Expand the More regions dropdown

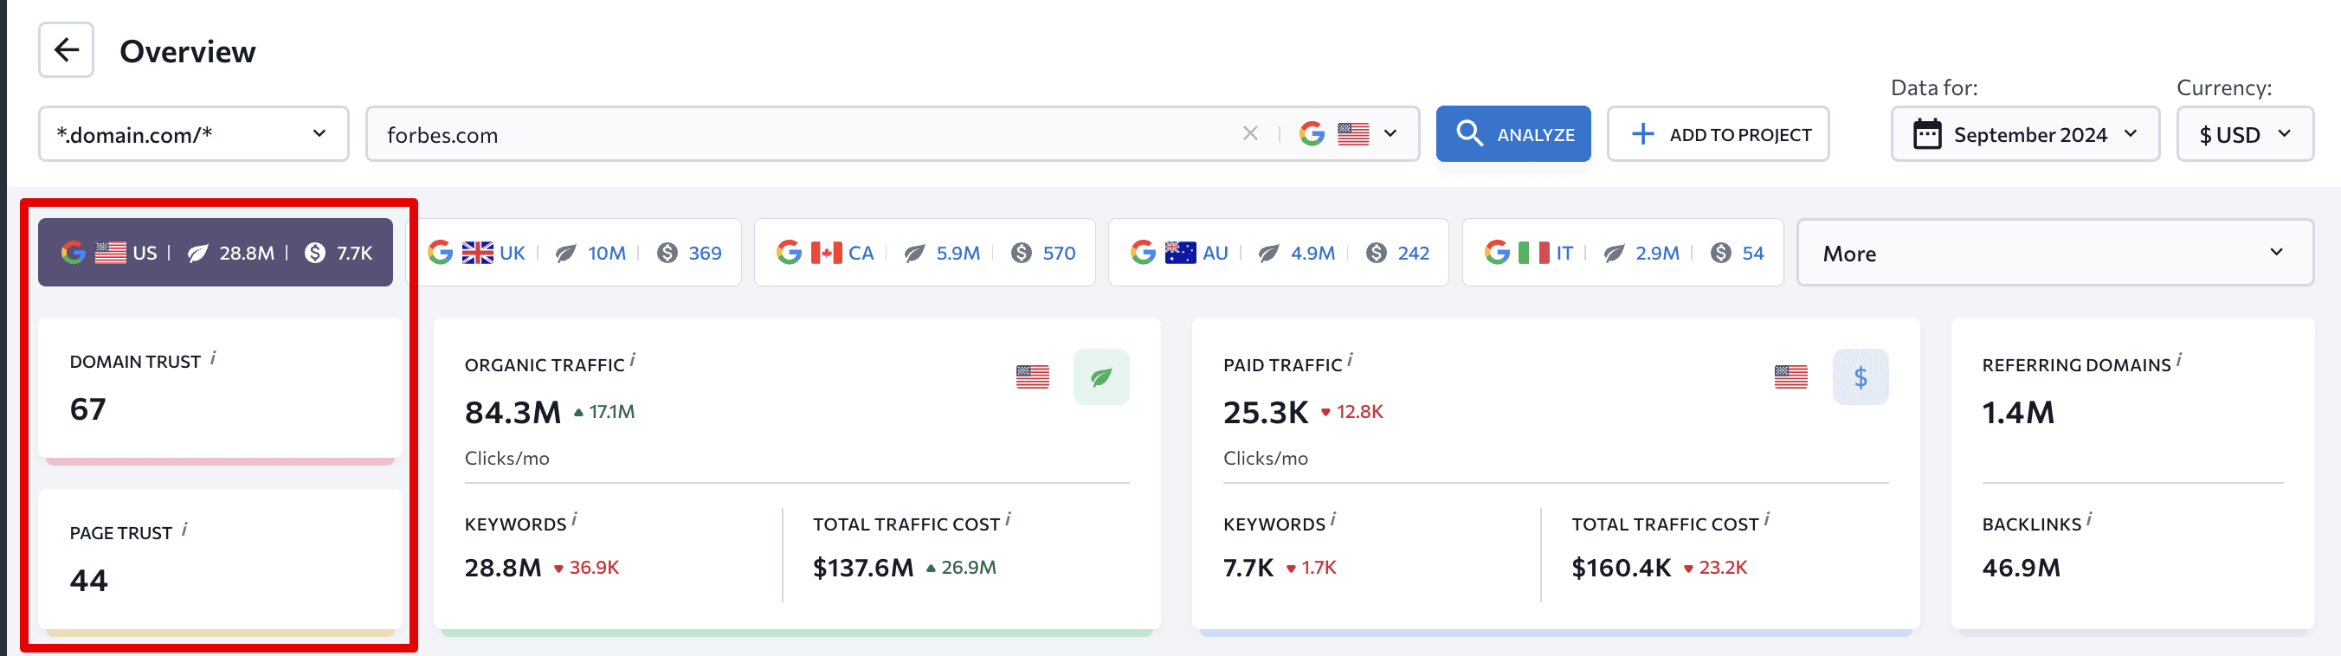[x=2055, y=253]
